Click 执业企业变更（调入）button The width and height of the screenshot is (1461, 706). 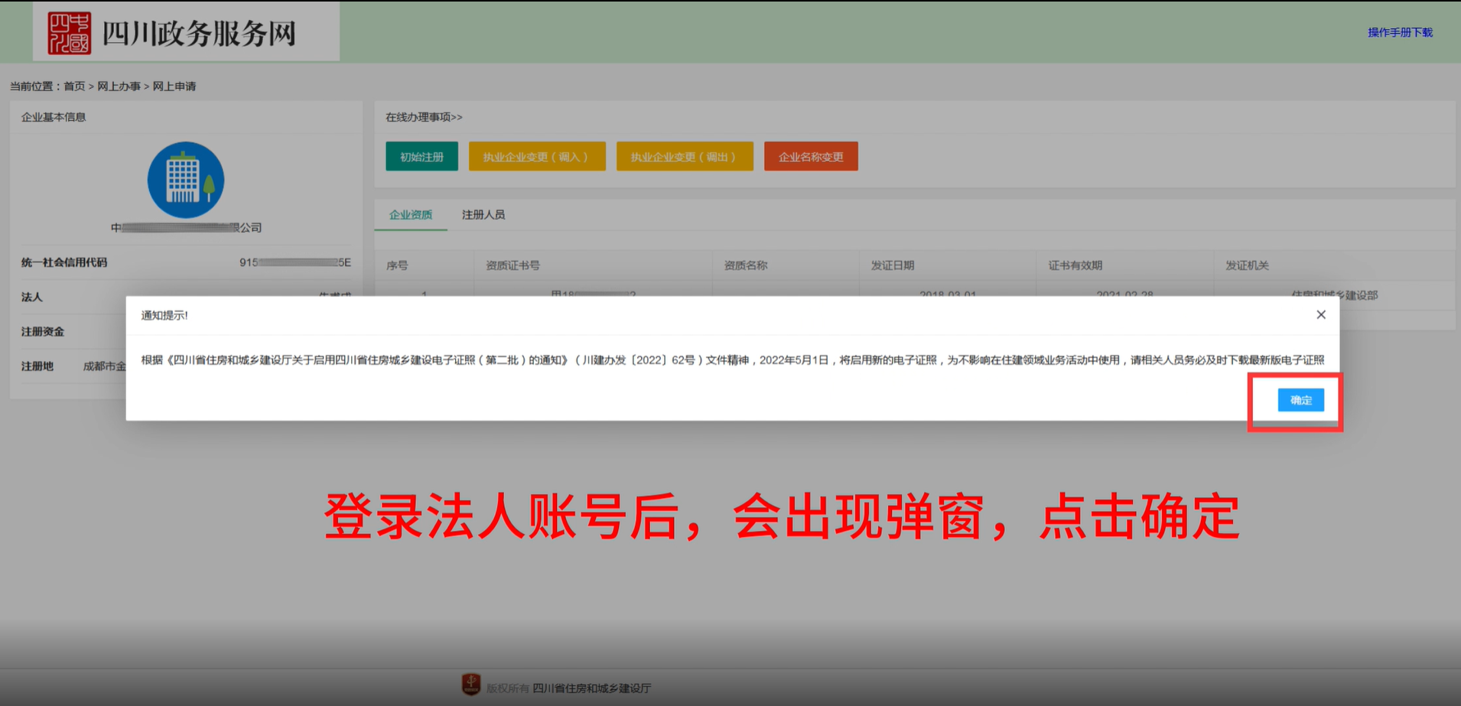pos(537,156)
